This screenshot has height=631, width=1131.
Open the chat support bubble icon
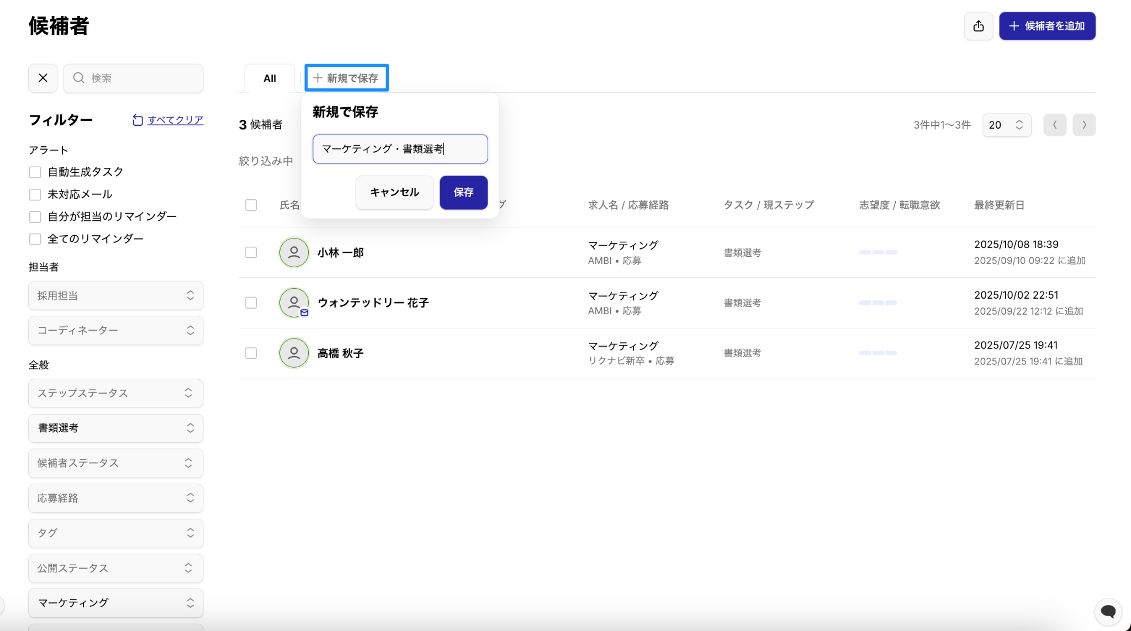[1108, 611]
